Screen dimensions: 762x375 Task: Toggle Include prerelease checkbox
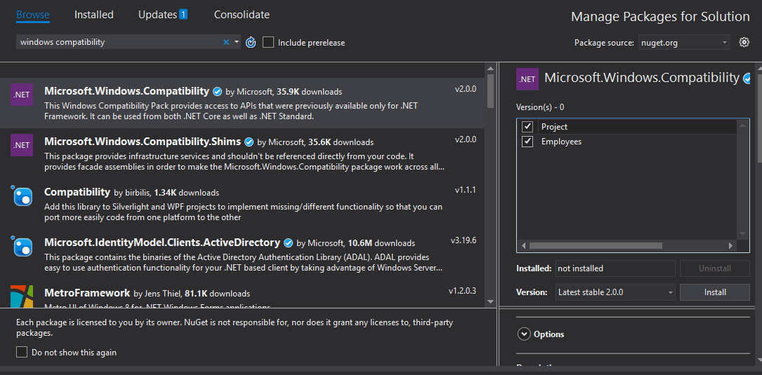[268, 42]
